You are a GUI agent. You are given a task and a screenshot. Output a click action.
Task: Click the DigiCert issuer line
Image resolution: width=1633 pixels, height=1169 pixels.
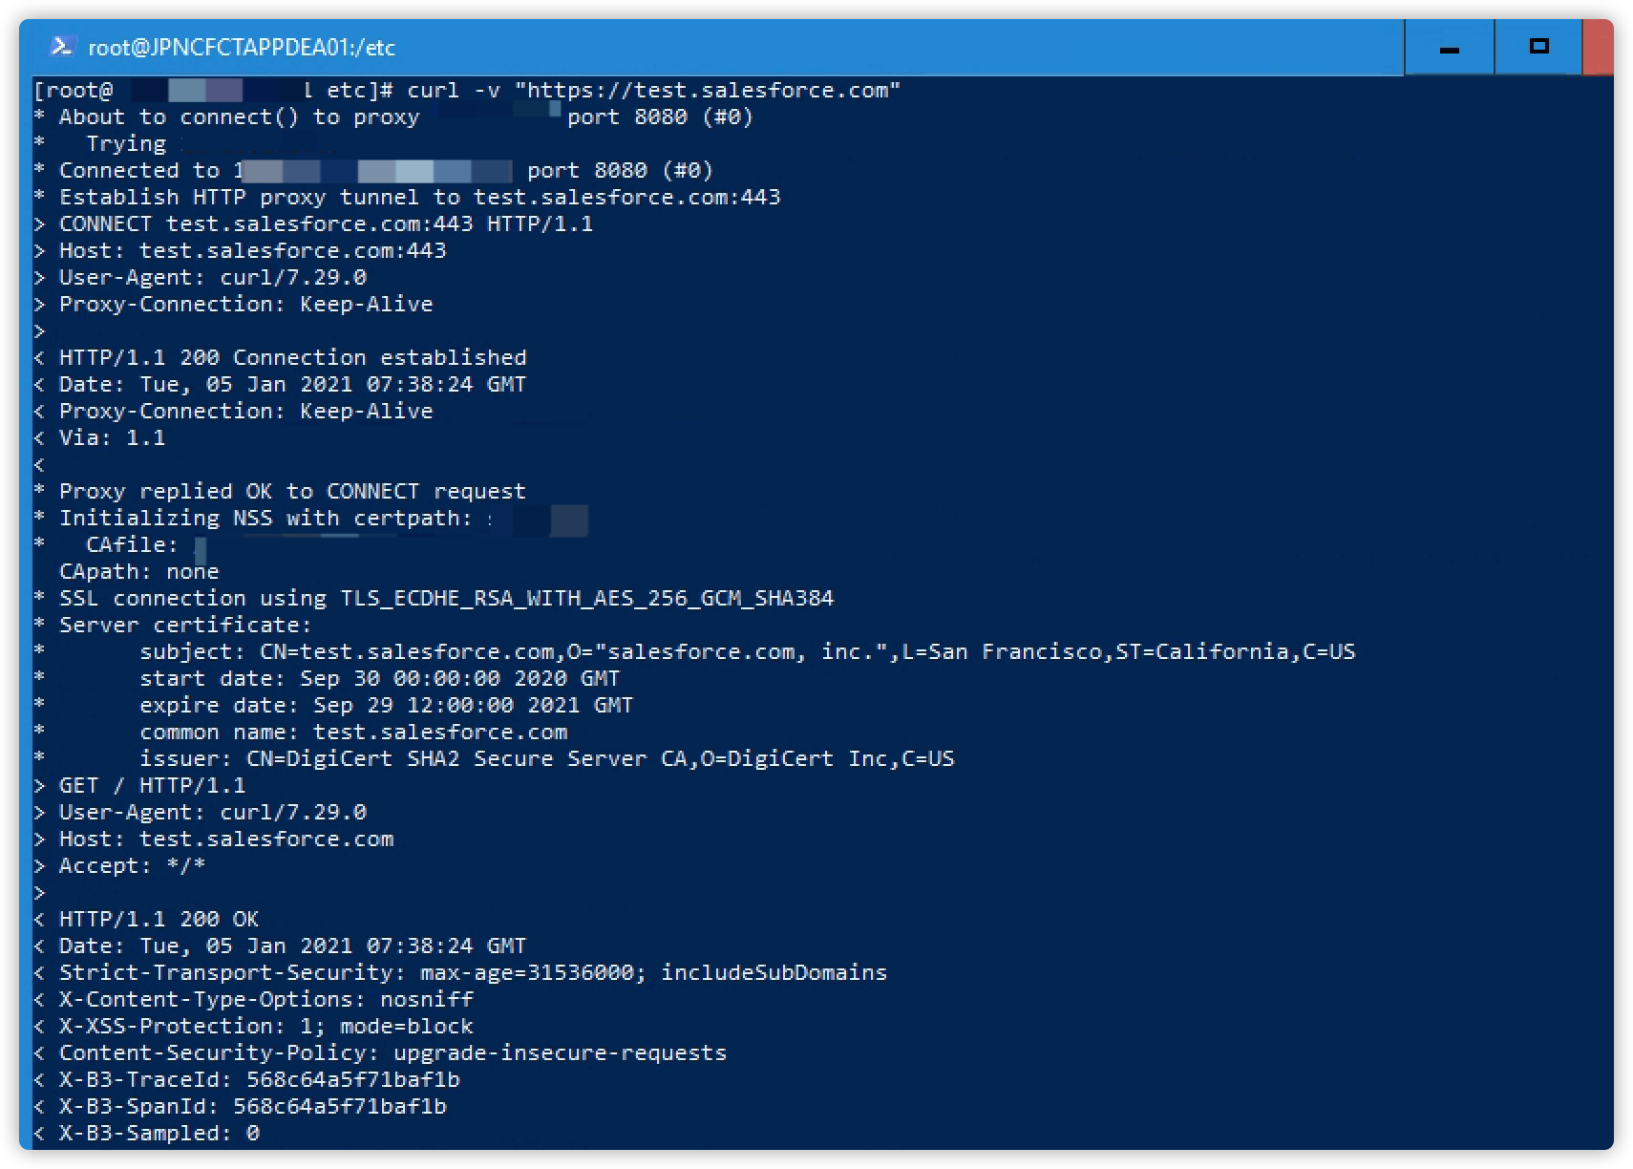(546, 758)
